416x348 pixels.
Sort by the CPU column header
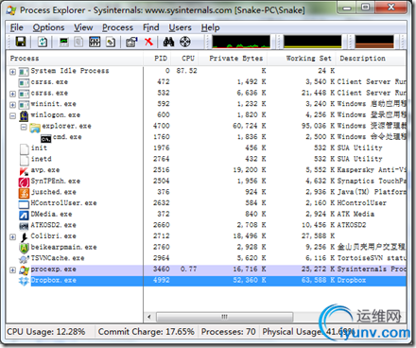point(184,59)
